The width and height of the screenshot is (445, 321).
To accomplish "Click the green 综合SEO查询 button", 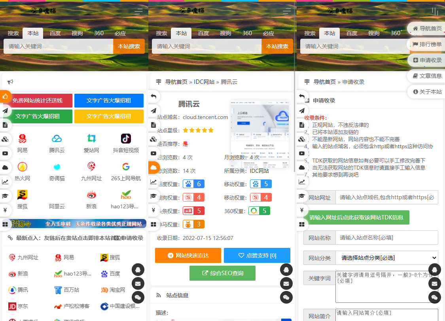I will [222, 273].
